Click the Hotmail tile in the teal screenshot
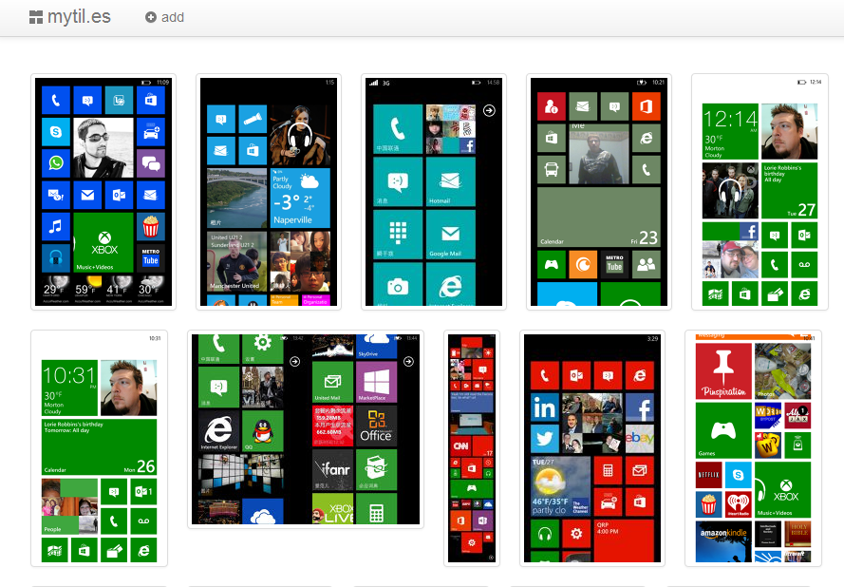 click(451, 181)
